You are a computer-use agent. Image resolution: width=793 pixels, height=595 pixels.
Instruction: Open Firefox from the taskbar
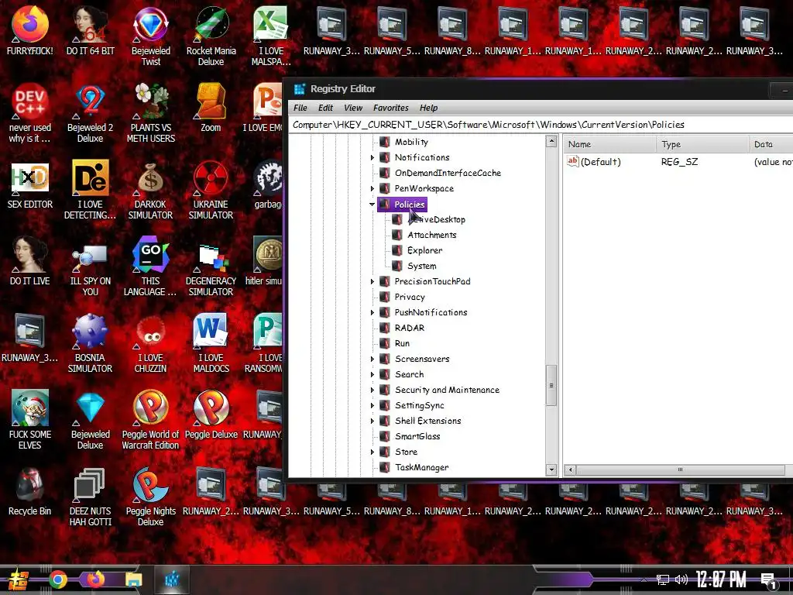(x=95, y=580)
